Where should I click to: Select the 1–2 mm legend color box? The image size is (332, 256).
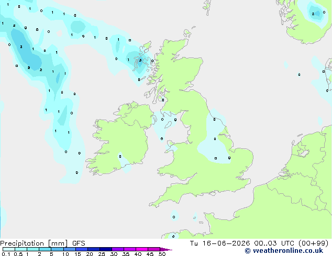[33, 249]
